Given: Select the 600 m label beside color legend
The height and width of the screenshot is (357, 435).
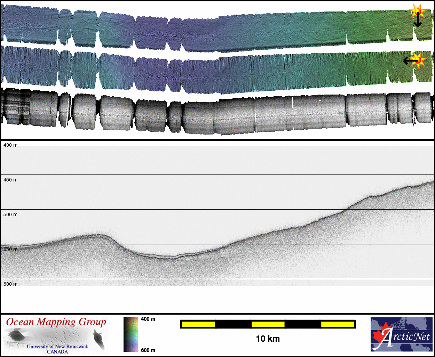Looking at the screenshot, I should click(x=148, y=350).
